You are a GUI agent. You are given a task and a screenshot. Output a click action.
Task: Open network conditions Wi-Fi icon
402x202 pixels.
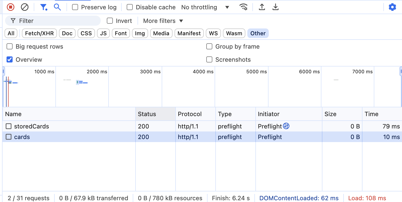click(x=243, y=7)
